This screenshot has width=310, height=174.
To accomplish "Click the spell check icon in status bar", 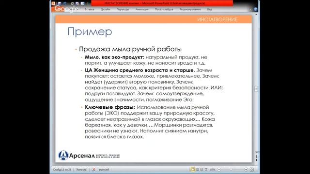I will click(93, 170).
